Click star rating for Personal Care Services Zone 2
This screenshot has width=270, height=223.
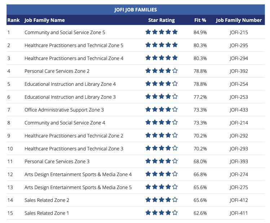pyautogui.click(x=161, y=71)
